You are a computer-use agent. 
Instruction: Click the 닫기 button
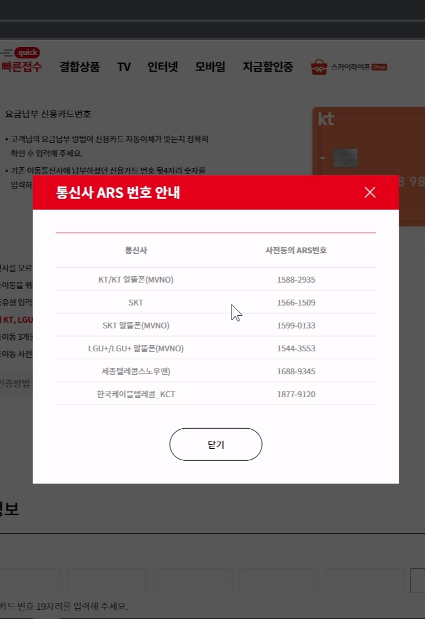tap(216, 444)
